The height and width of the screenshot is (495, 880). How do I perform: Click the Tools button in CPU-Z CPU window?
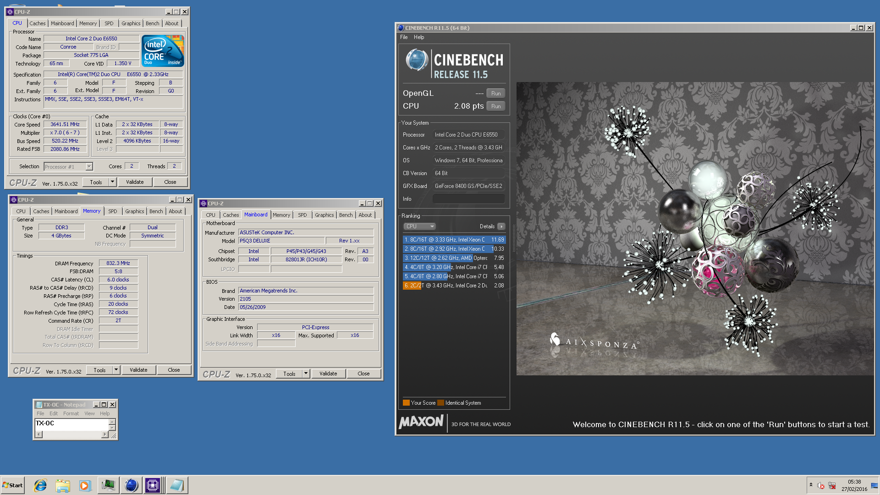96,182
